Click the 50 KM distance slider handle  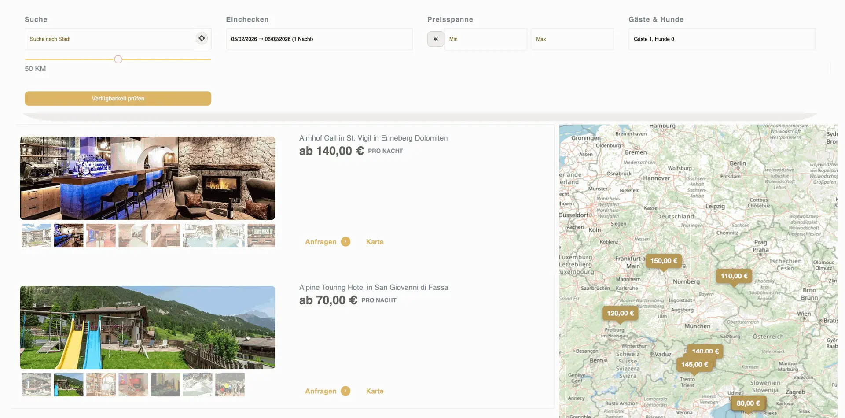(x=118, y=59)
